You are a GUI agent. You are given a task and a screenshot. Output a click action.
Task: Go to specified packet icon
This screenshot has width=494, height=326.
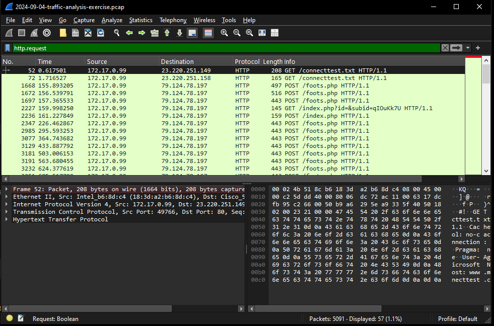pos(154,33)
